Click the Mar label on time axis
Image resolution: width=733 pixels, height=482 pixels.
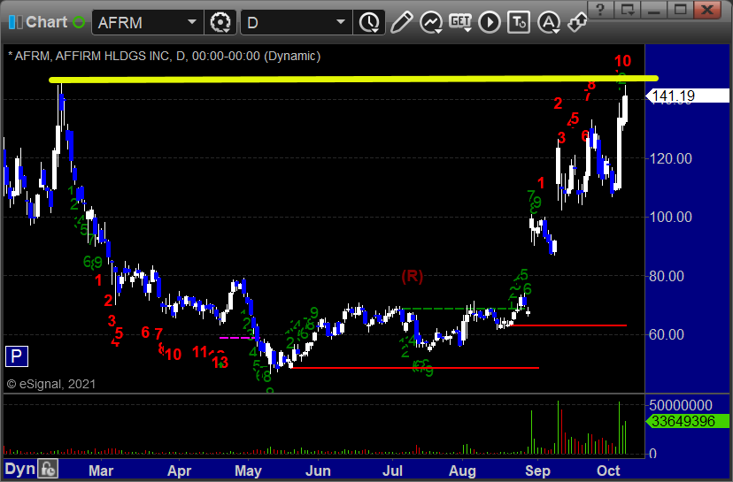tap(101, 471)
